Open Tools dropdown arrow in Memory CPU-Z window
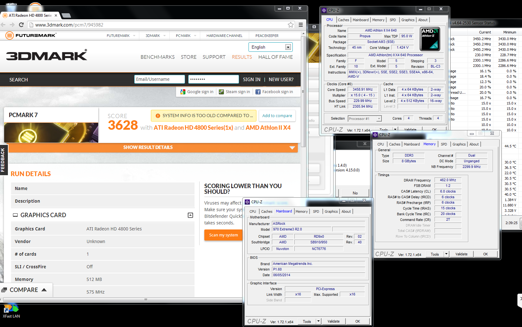 click(446, 254)
